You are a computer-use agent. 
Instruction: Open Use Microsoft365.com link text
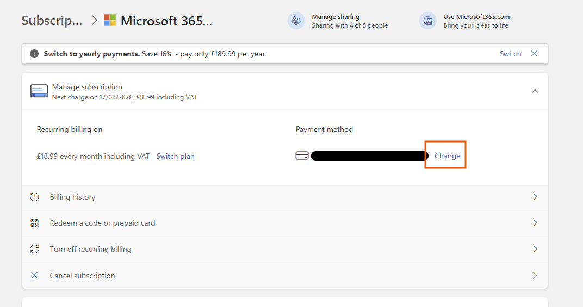pos(476,17)
